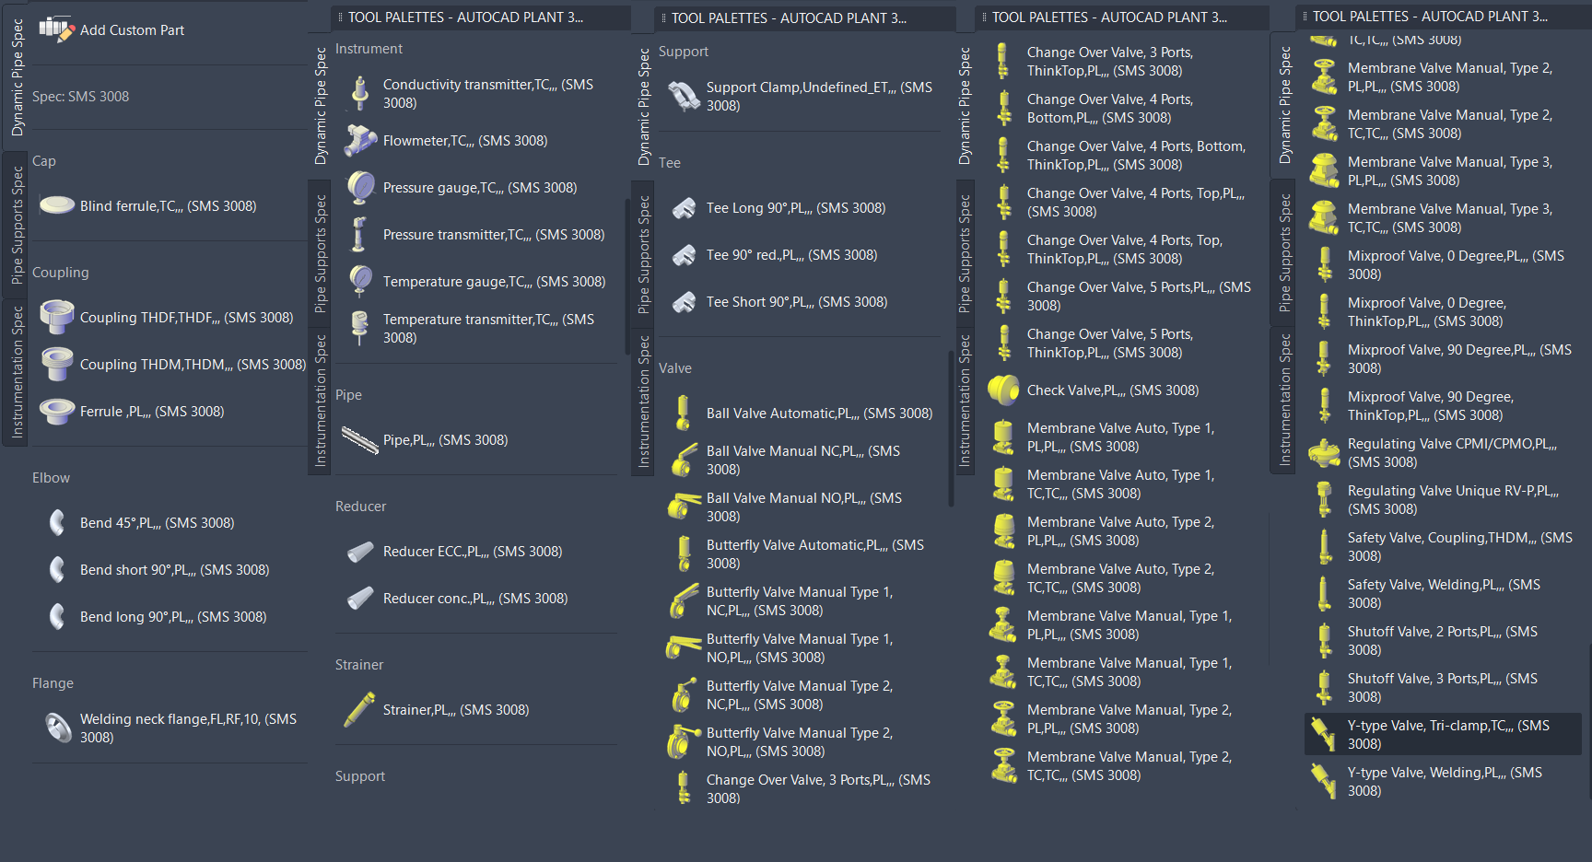Select the Strainer,PL part icon
This screenshot has height=862, width=1592.
(359, 709)
